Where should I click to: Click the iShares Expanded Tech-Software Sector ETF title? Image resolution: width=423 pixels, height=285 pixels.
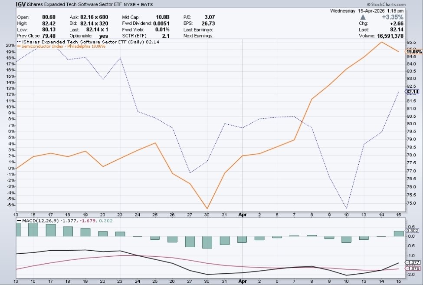coord(75,4)
